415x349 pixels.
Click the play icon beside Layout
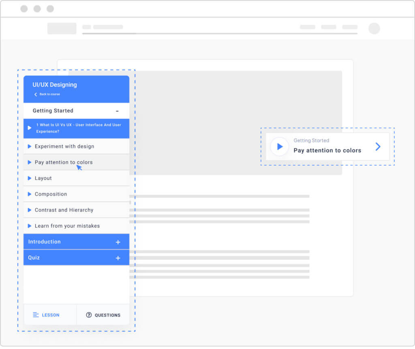pos(29,178)
